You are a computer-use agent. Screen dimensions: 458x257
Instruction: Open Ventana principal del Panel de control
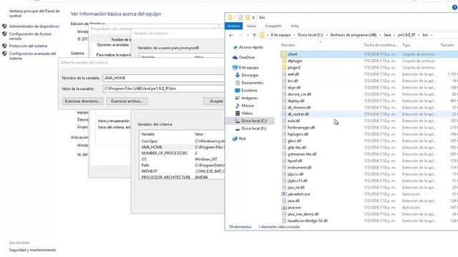coord(34,14)
